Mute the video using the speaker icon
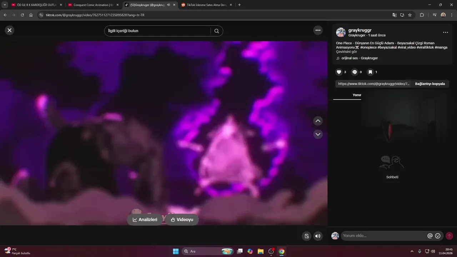 click(317, 236)
